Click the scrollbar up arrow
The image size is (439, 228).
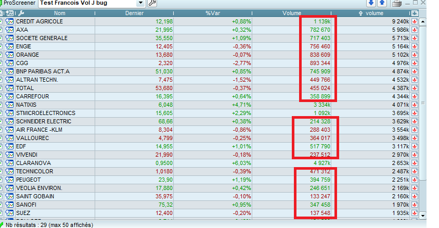coord(423,21)
